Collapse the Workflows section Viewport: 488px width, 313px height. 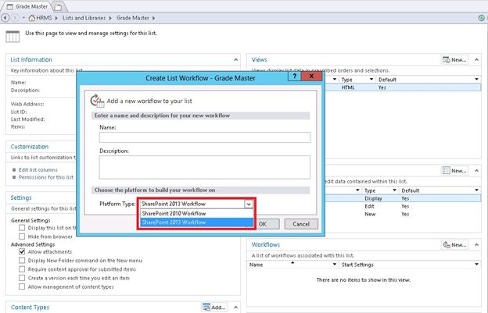476,244
